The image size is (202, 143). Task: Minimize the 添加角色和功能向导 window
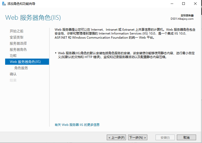click(x=172, y=4)
